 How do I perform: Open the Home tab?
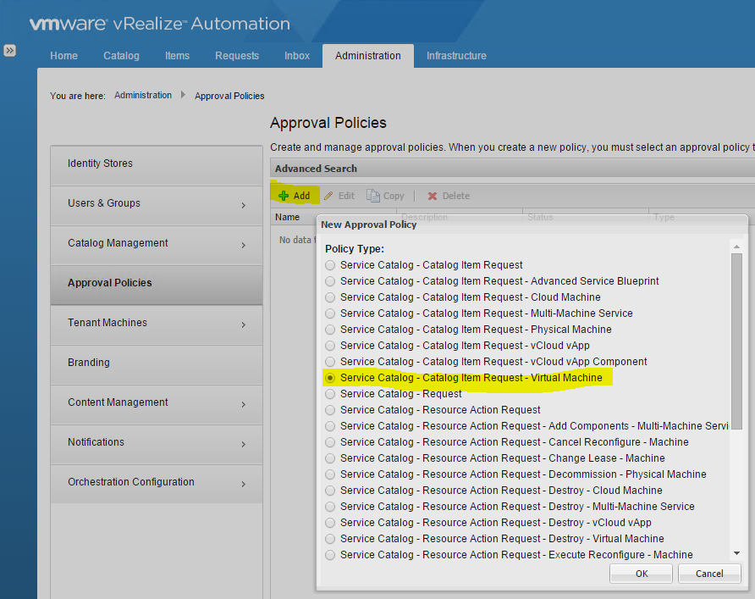(63, 56)
